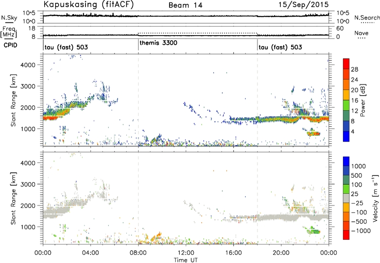
Task: Click the 18 MHz frequency tick label
Action: (x=31, y=28)
